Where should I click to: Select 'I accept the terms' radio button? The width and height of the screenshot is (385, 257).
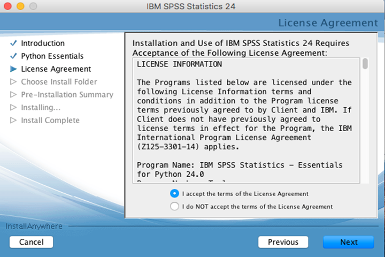pyautogui.click(x=174, y=193)
